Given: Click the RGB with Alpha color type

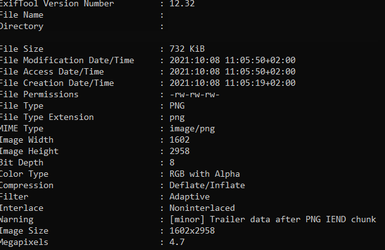Looking at the screenshot, I should [x=205, y=174].
